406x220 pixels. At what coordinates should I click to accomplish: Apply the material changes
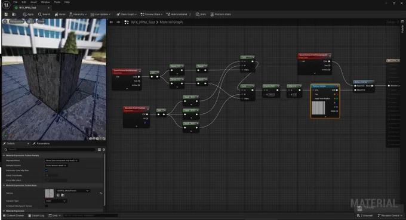tap(29, 14)
